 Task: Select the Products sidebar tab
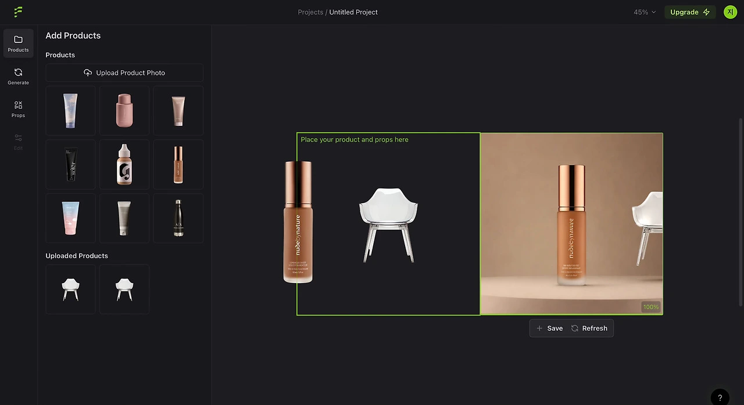(18, 44)
